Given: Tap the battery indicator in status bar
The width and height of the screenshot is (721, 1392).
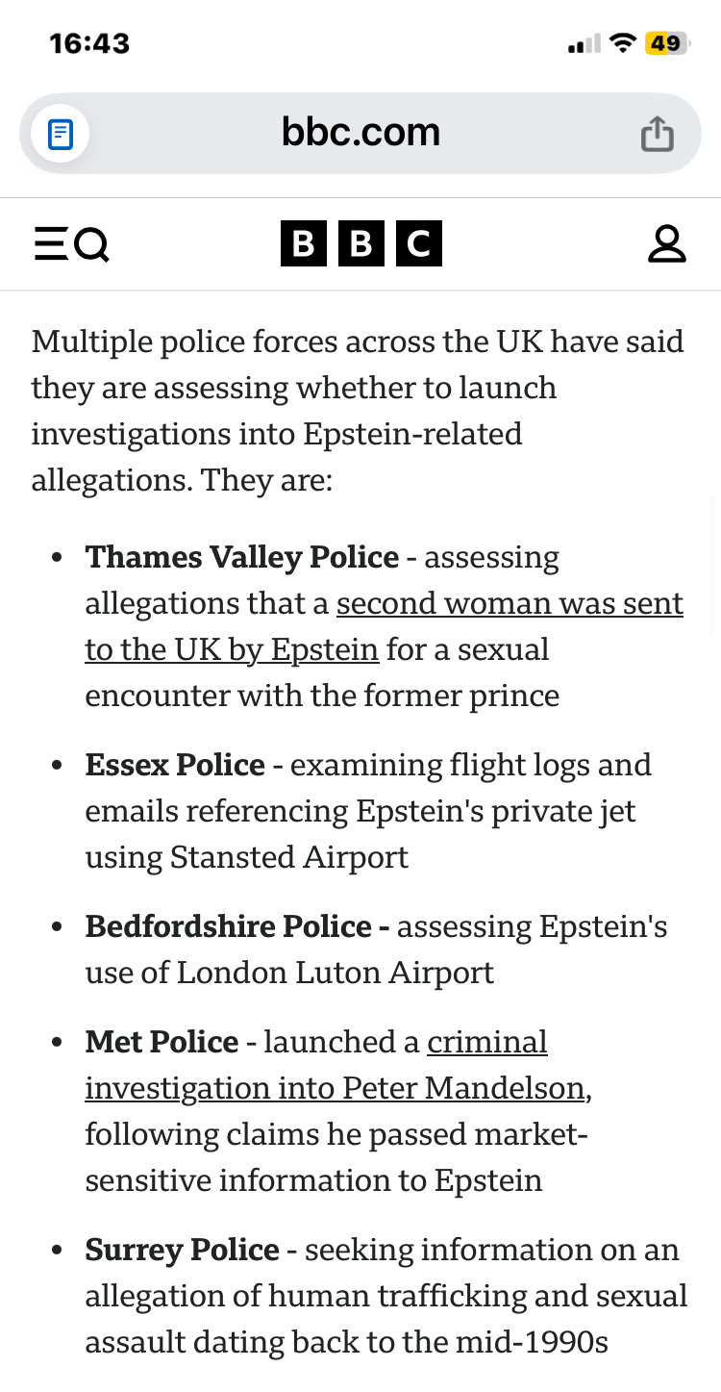Looking at the screenshot, I should click(665, 43).
